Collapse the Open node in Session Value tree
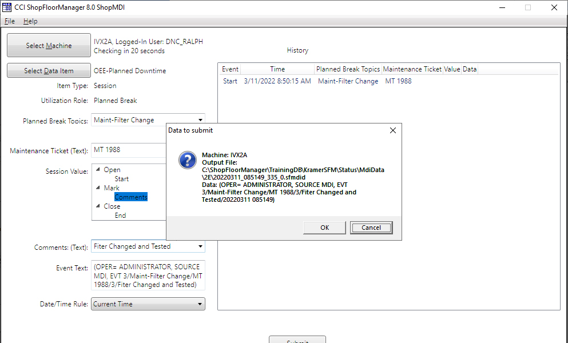 tap(98, 170)
